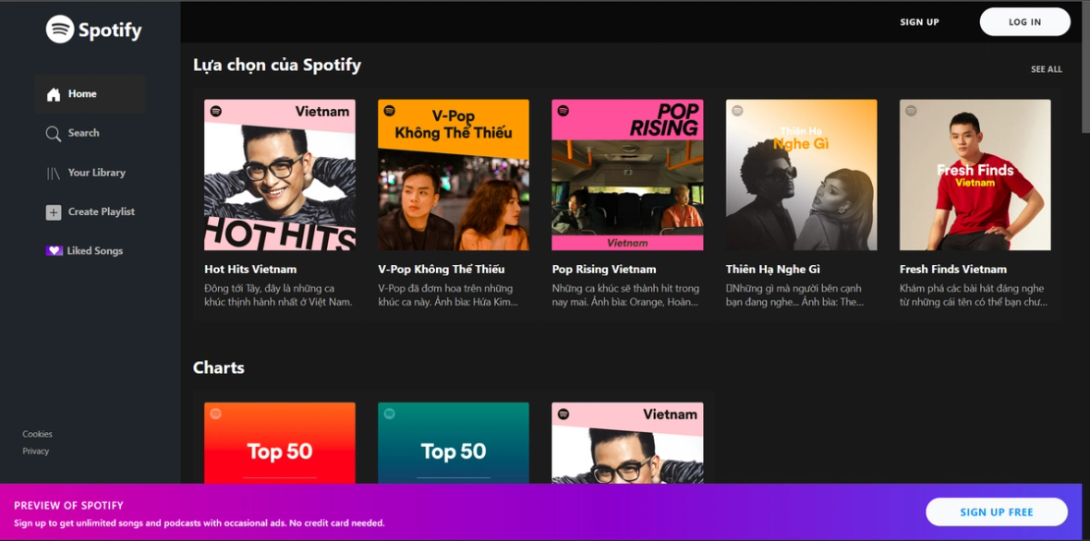Click the 'Pop Rising Vietnam' title text
The width and height of the screenshot is (1090, 541).
pyautogui.click(x=604, y=270)
